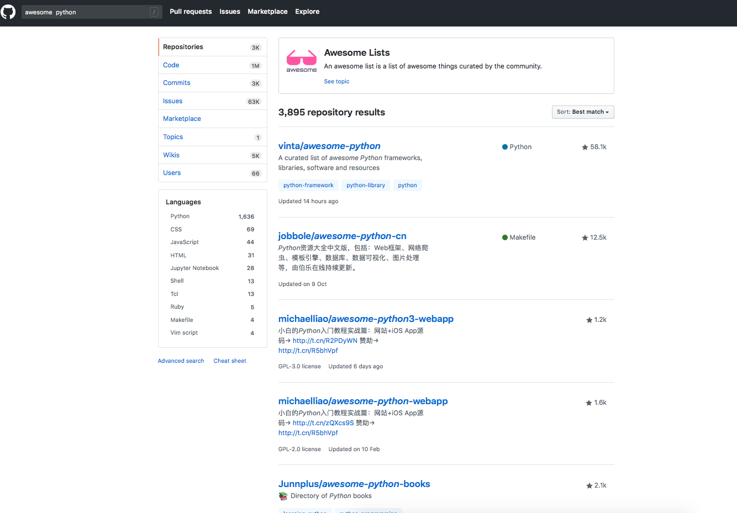Filter results by Python language

[212, 216]
